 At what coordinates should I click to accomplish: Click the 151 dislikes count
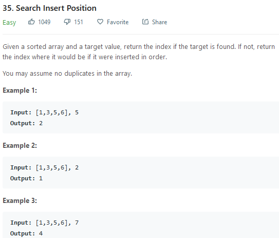tap(79, 22)
